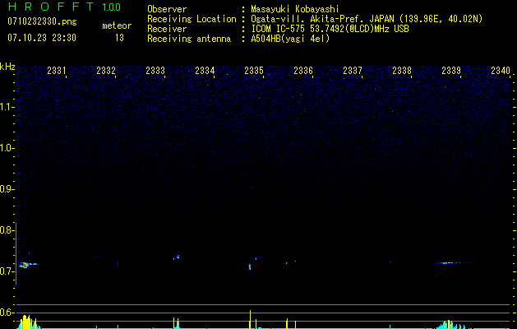Click the Receiver label
This screenshot has height=329, width=517.
[x=167, y=29]
